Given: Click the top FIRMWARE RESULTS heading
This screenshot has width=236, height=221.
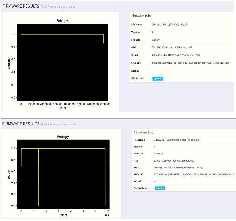Looking at the screenshot, I should (x=20, y=6).
